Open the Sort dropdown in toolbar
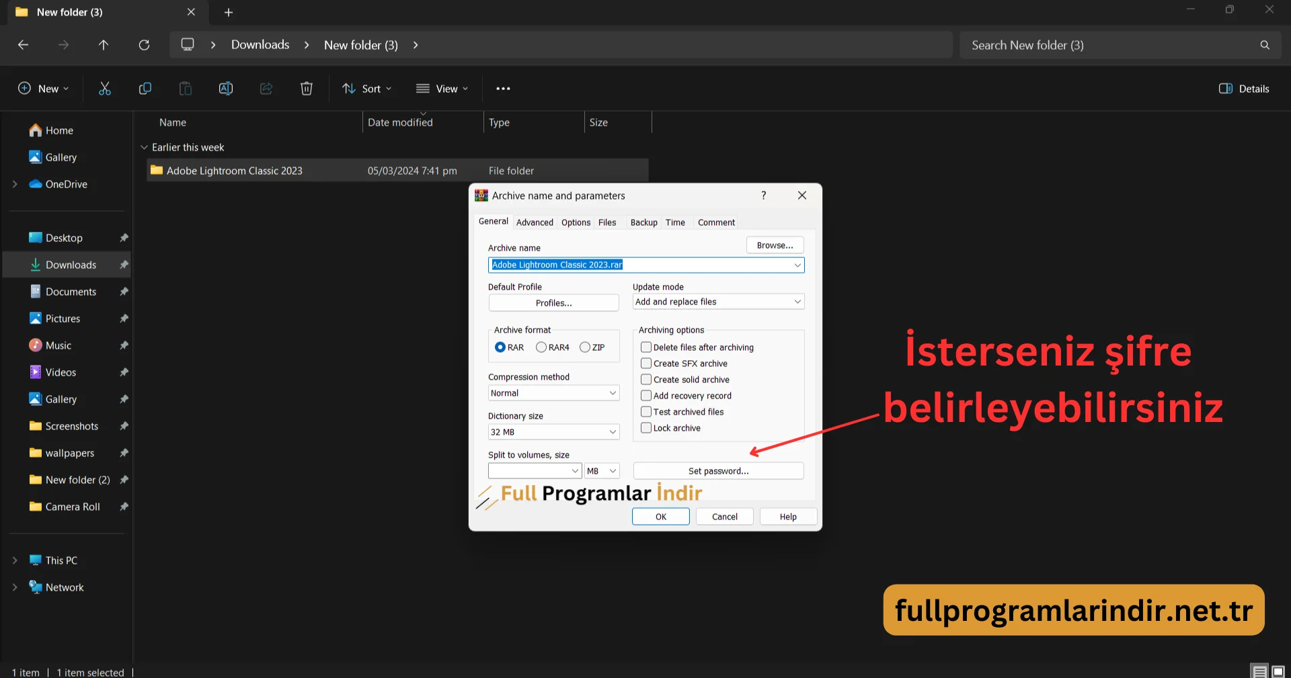Screen dimensions: 1291x678 point(366,89)
